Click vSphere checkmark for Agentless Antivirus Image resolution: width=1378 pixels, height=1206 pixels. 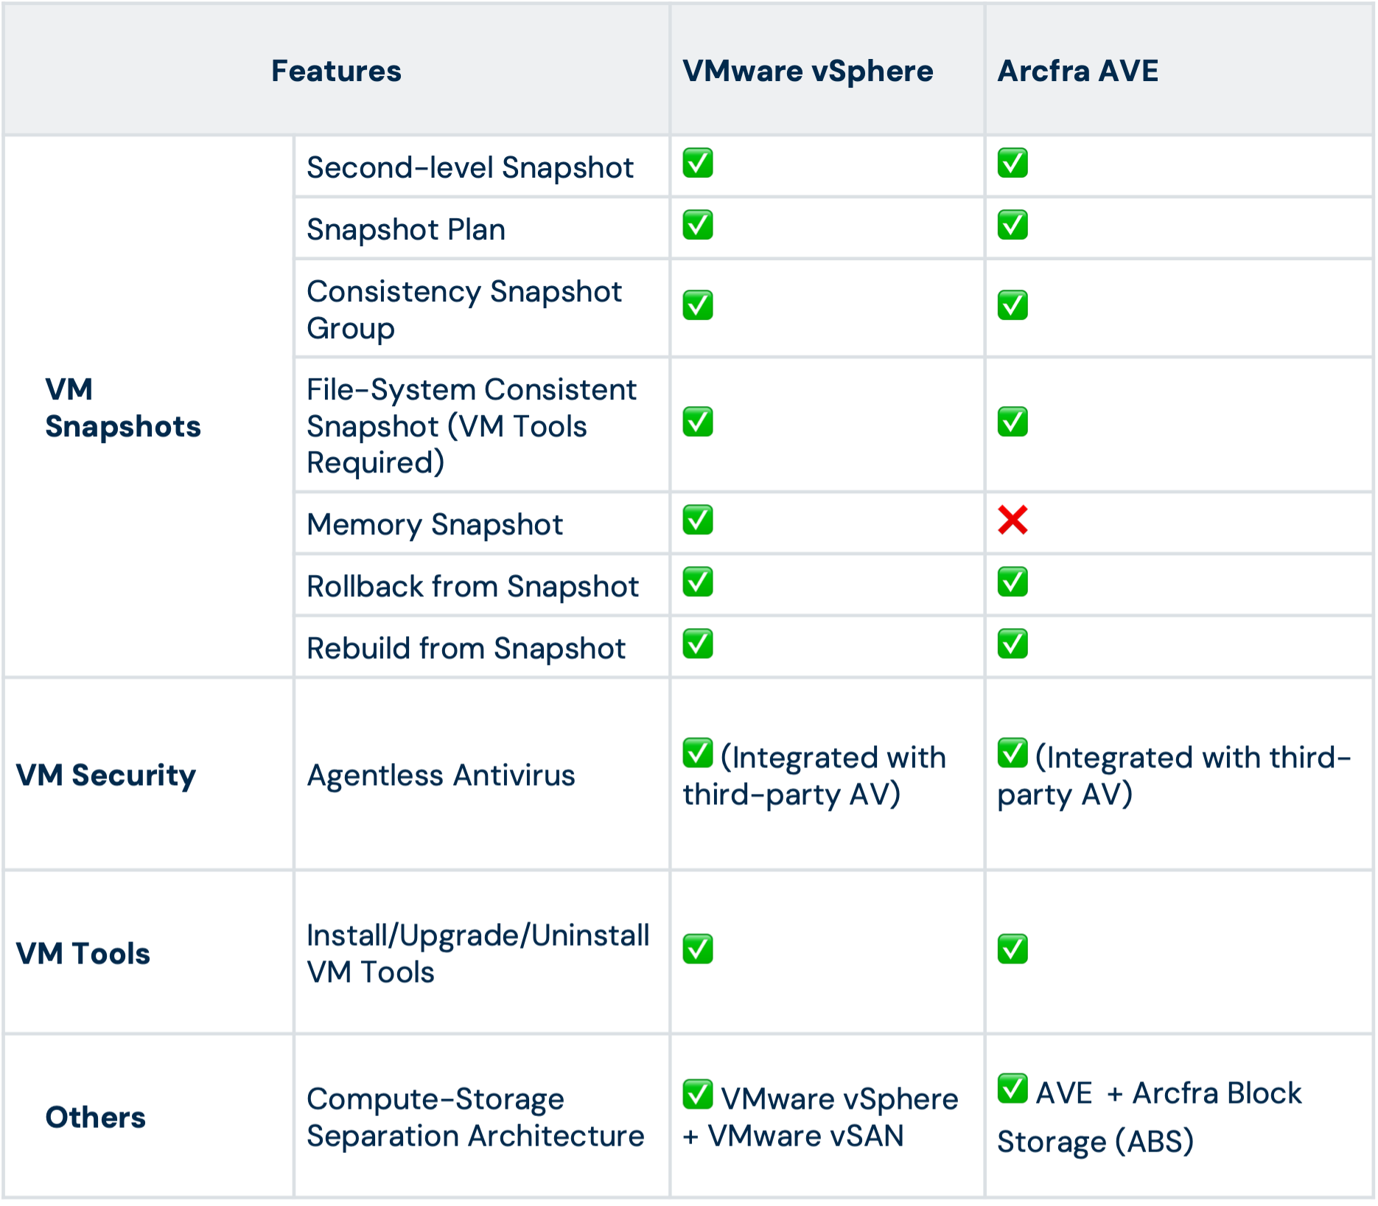[x=697, y=753]
